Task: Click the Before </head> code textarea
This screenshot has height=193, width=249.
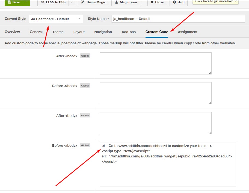Action: (x=156, y=93)
